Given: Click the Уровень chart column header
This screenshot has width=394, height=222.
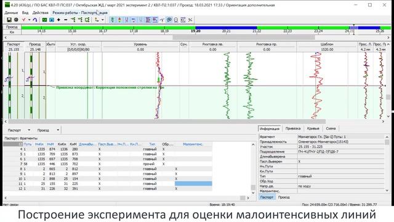Looking at the screenshot, I should 140,44.
